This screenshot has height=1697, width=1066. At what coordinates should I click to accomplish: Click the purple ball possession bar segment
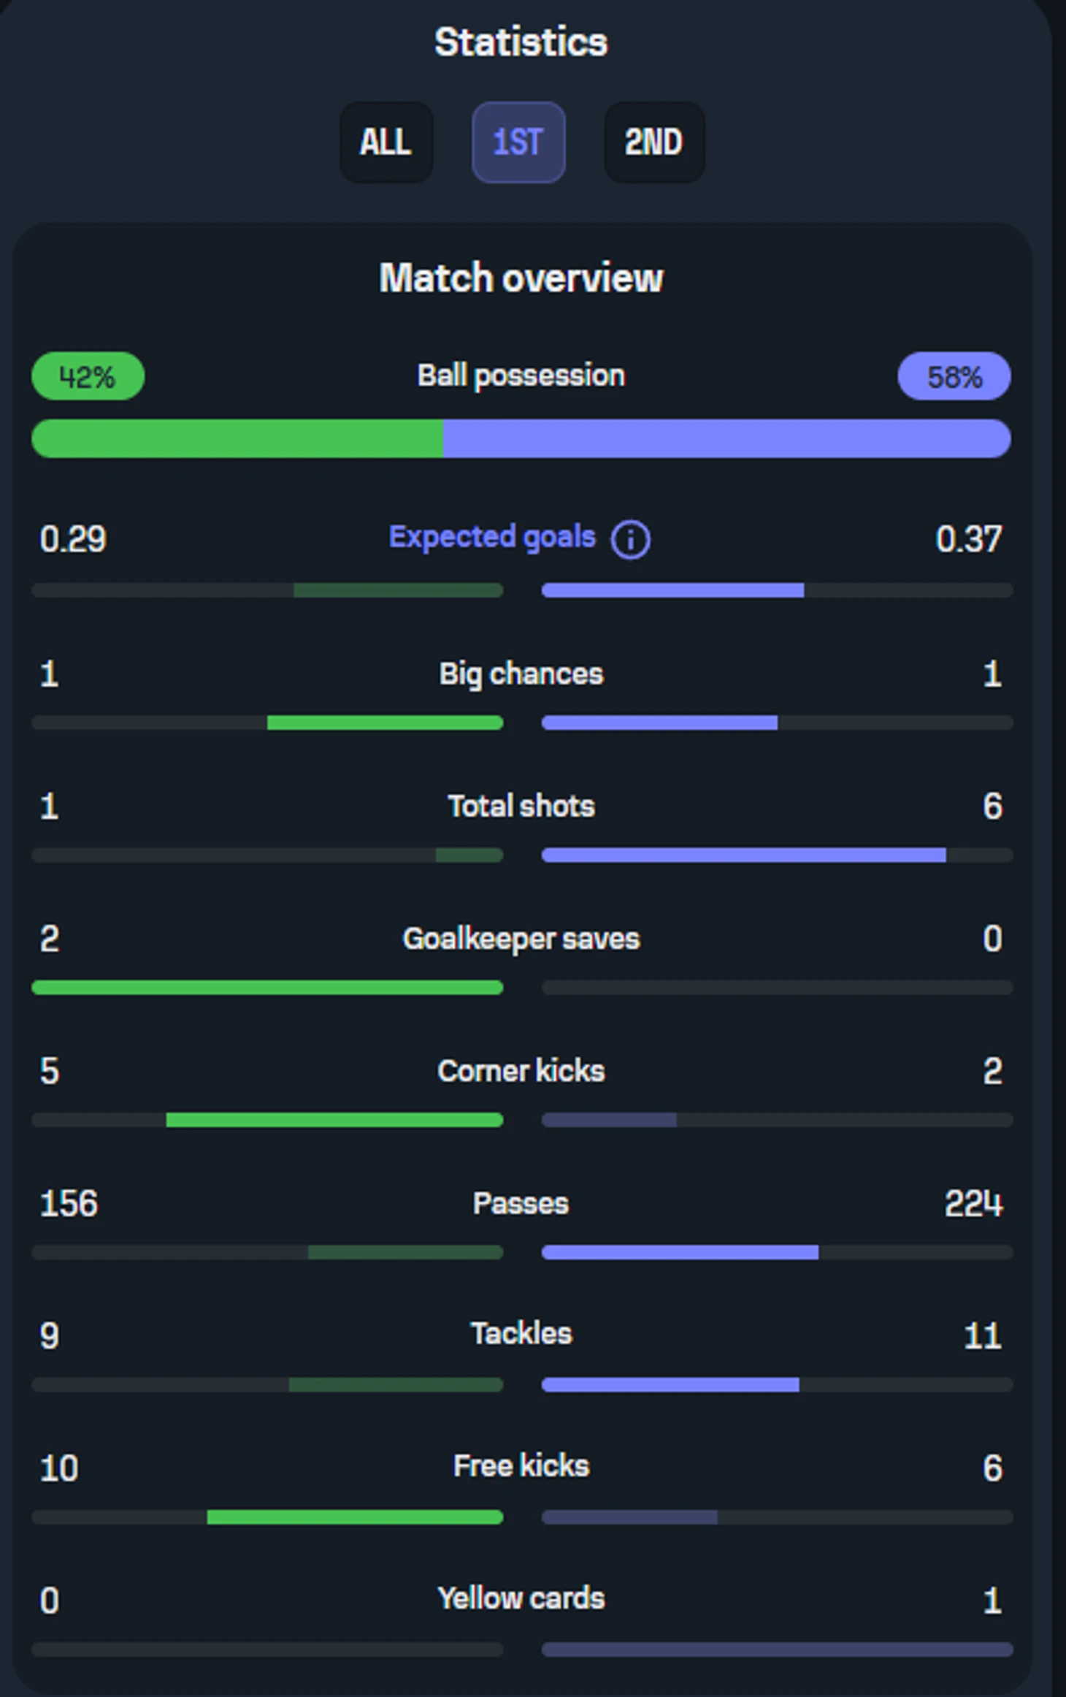tap(726, 439)
